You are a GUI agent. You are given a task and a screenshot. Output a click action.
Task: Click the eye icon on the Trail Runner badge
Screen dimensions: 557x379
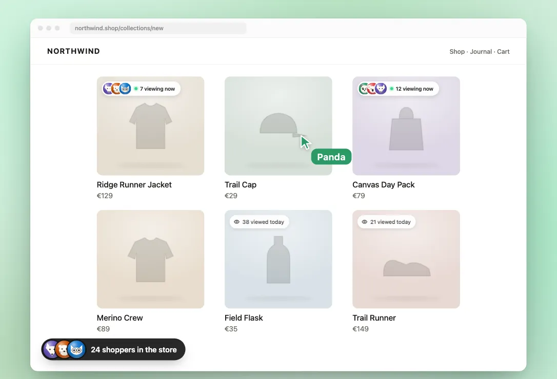[x=365, y=222]
